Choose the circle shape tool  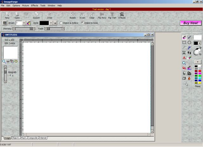coord(189,42)
